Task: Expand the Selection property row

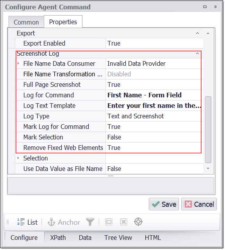Action: click(18, 158)
